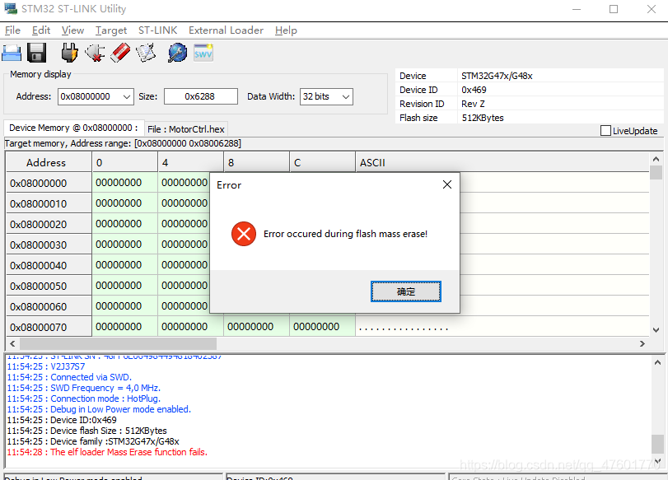Click the memory table vertical scrollbar up arrow
The image size is (668, 480).
click(656, 159)
